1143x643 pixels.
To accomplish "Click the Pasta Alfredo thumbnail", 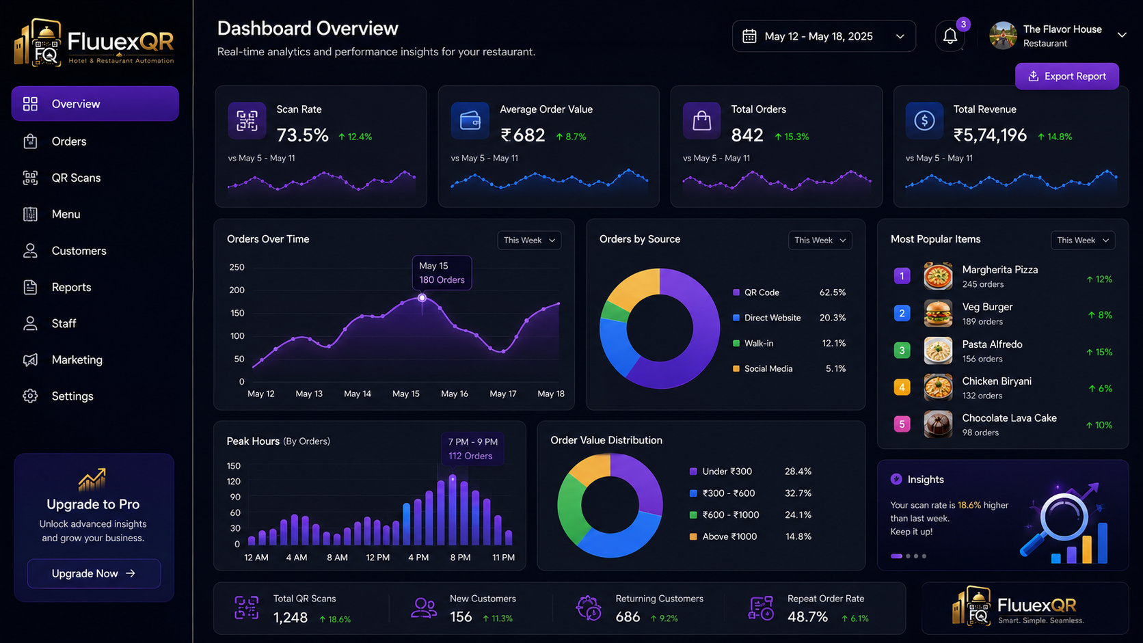I will click(938, 351).
